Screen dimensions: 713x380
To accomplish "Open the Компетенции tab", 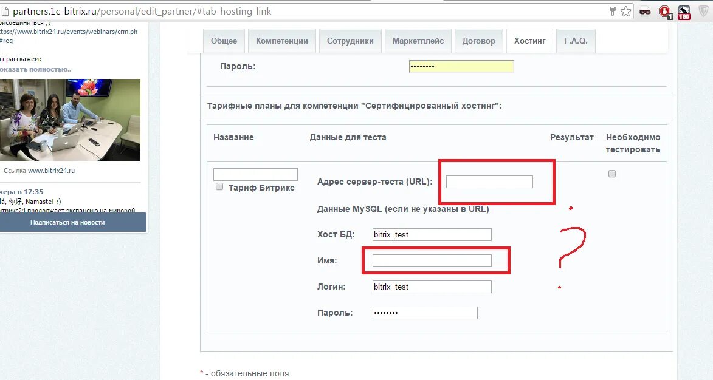I will [282, 41].
